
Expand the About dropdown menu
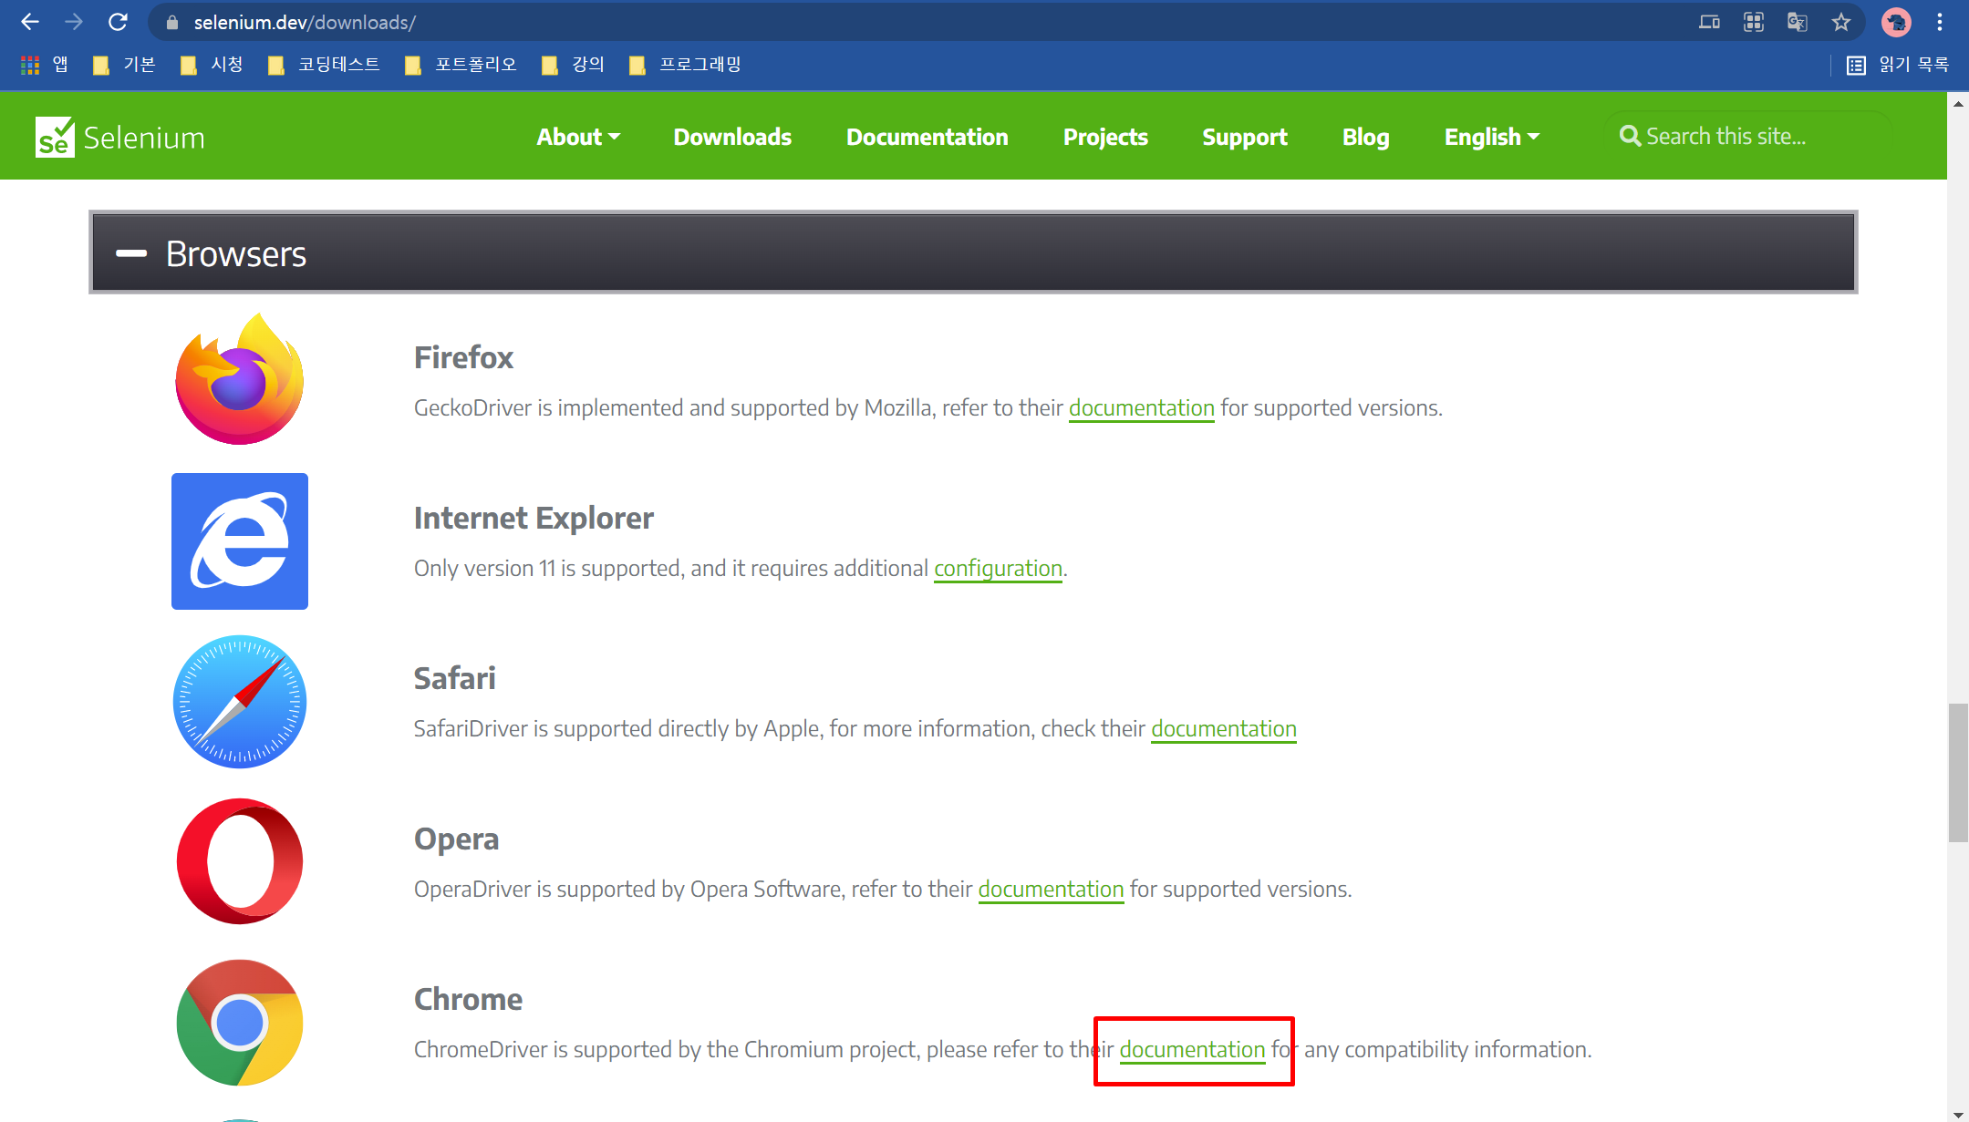(x=578, y=137)
